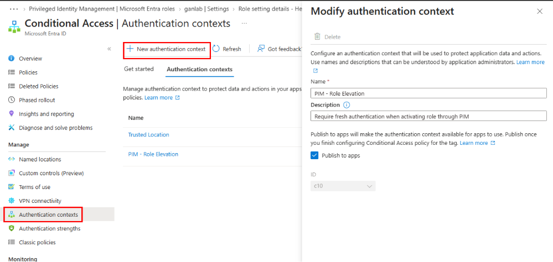Screen dimensions: 553x262
Task: Click the Manage section heading
Action: point(18,145)
